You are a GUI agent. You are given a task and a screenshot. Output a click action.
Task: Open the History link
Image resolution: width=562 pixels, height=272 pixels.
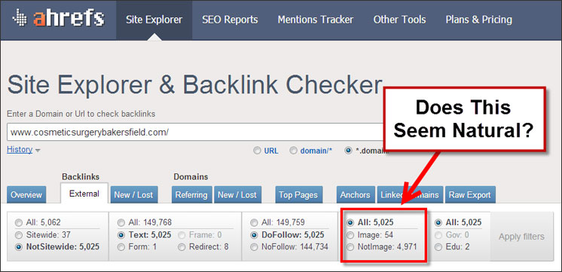click(20, 150)
